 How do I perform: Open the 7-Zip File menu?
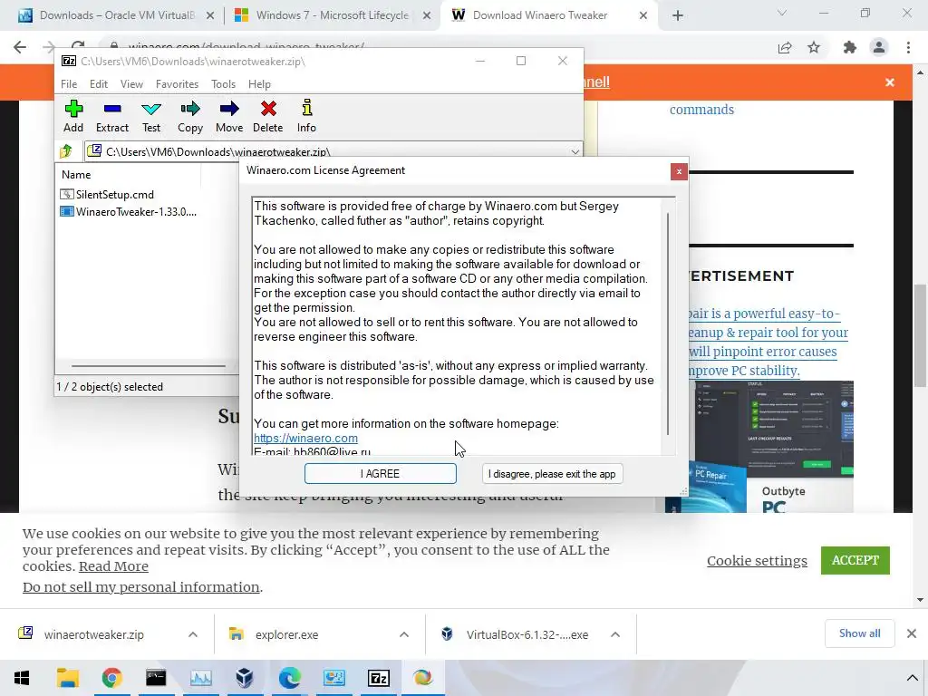pos(69,84)
